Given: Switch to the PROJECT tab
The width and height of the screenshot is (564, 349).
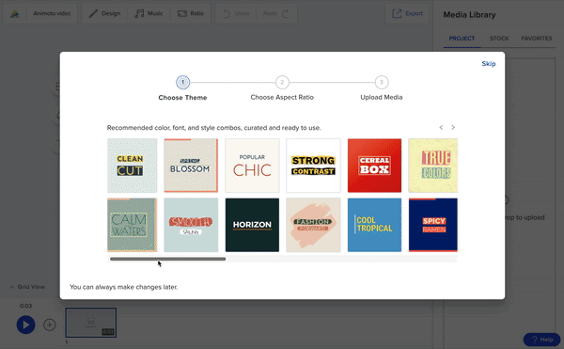Looking at the screenshot, I should click(x=462, y=39).
